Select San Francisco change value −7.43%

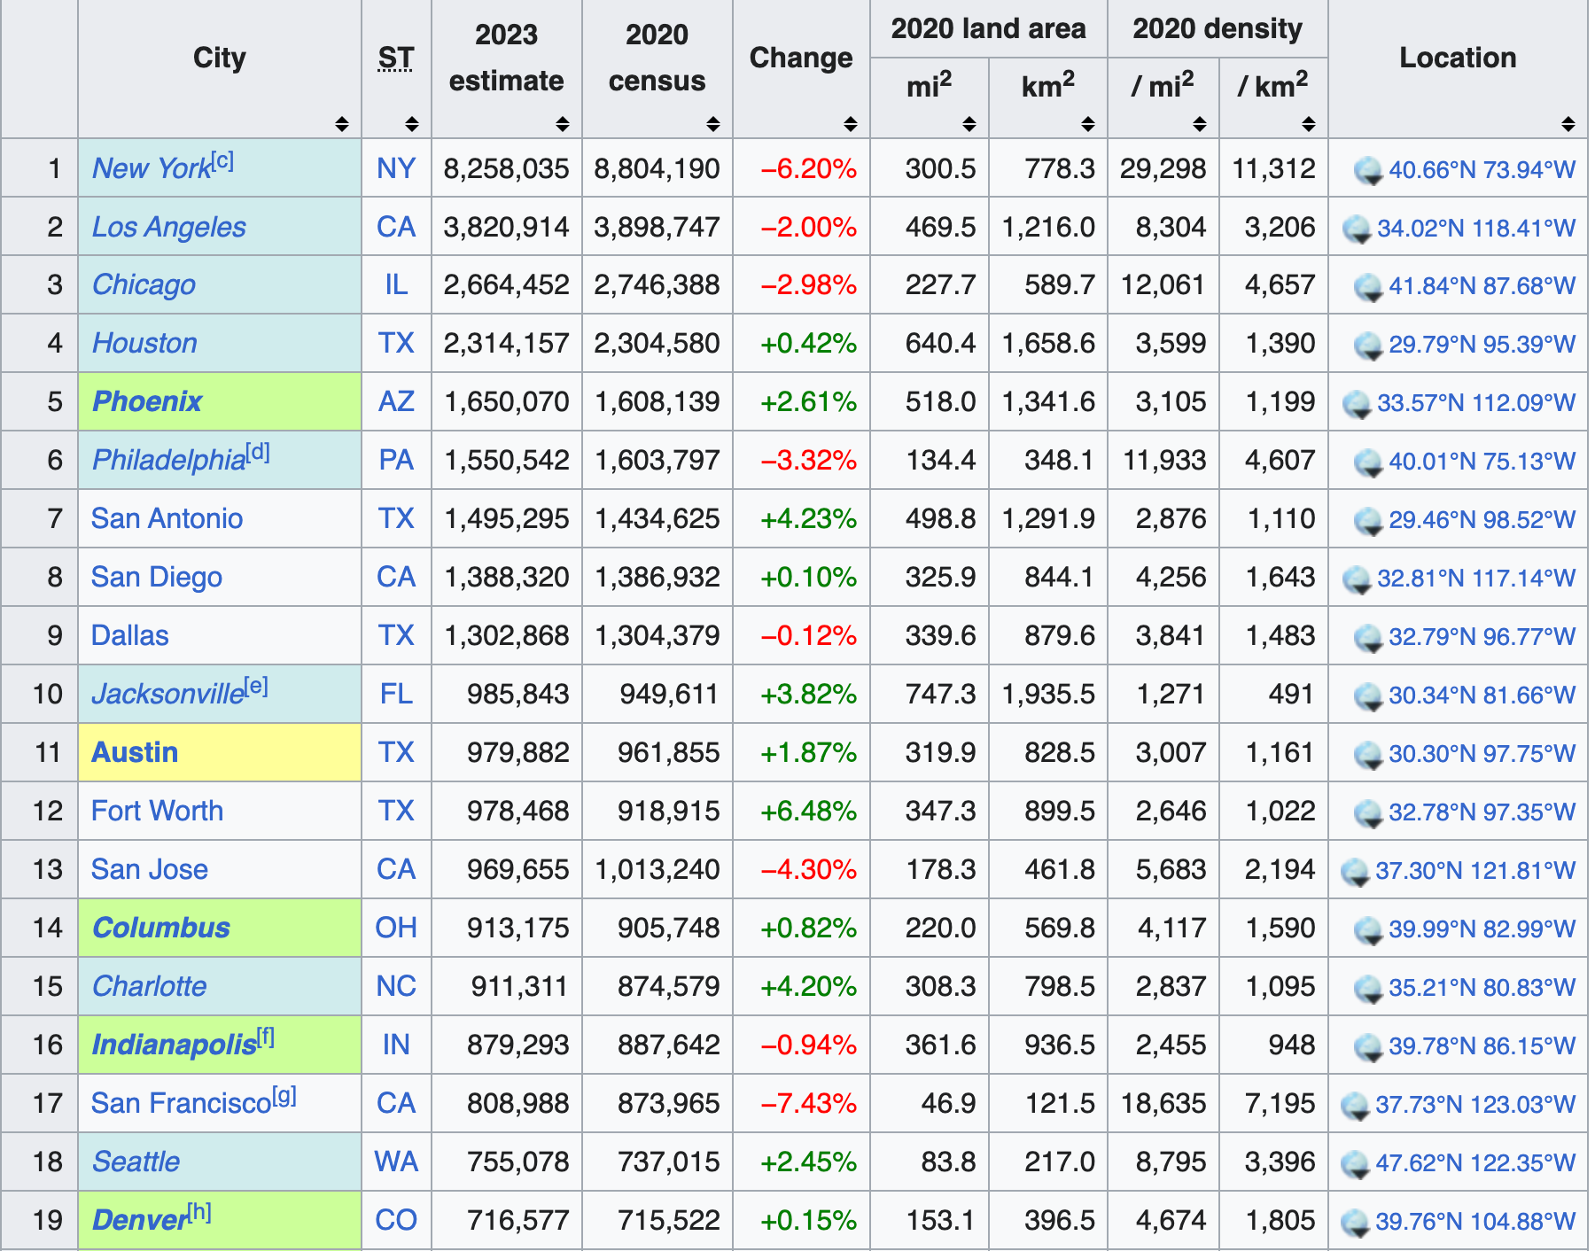click(x=809, y=1103)
